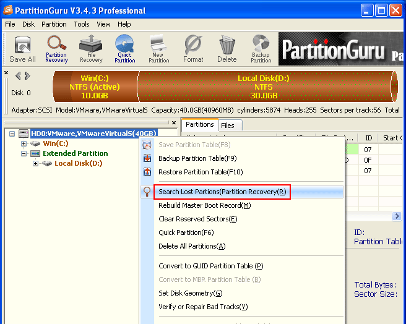Click the HD0 hard disk icon
This screenshot has height=324, width=406.
[24, 134]
